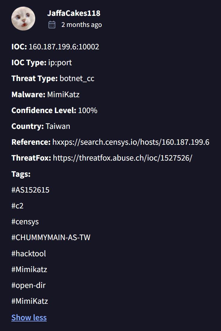This screenshot has height=331, width=221.
Task: Click the Taiwan country value
Action: tap(58, 126)
